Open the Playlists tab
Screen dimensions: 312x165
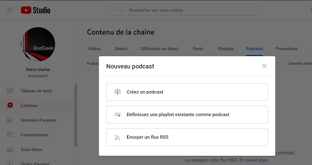tap(226, 49)
